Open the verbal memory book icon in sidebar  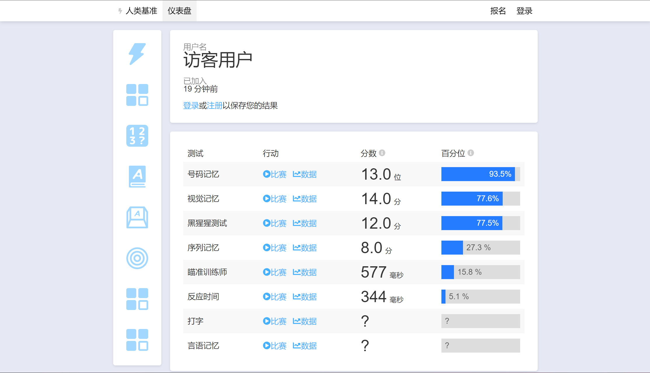point(137,176)
